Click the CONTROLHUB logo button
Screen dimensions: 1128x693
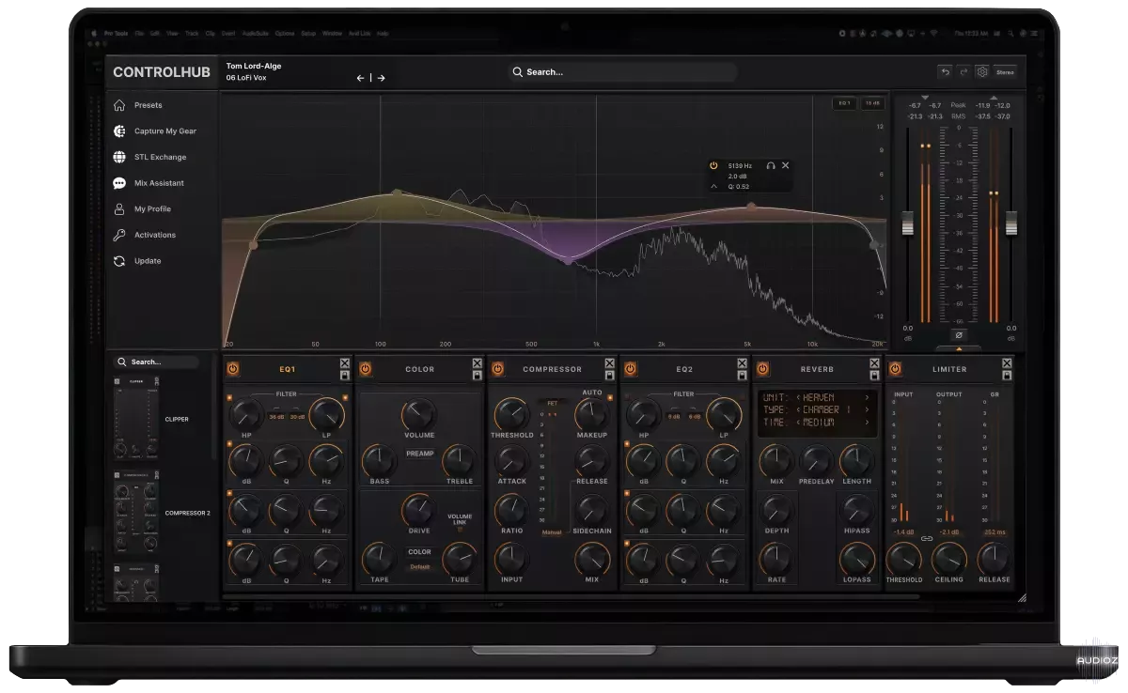pyautogui.click(x=162, y=72)
